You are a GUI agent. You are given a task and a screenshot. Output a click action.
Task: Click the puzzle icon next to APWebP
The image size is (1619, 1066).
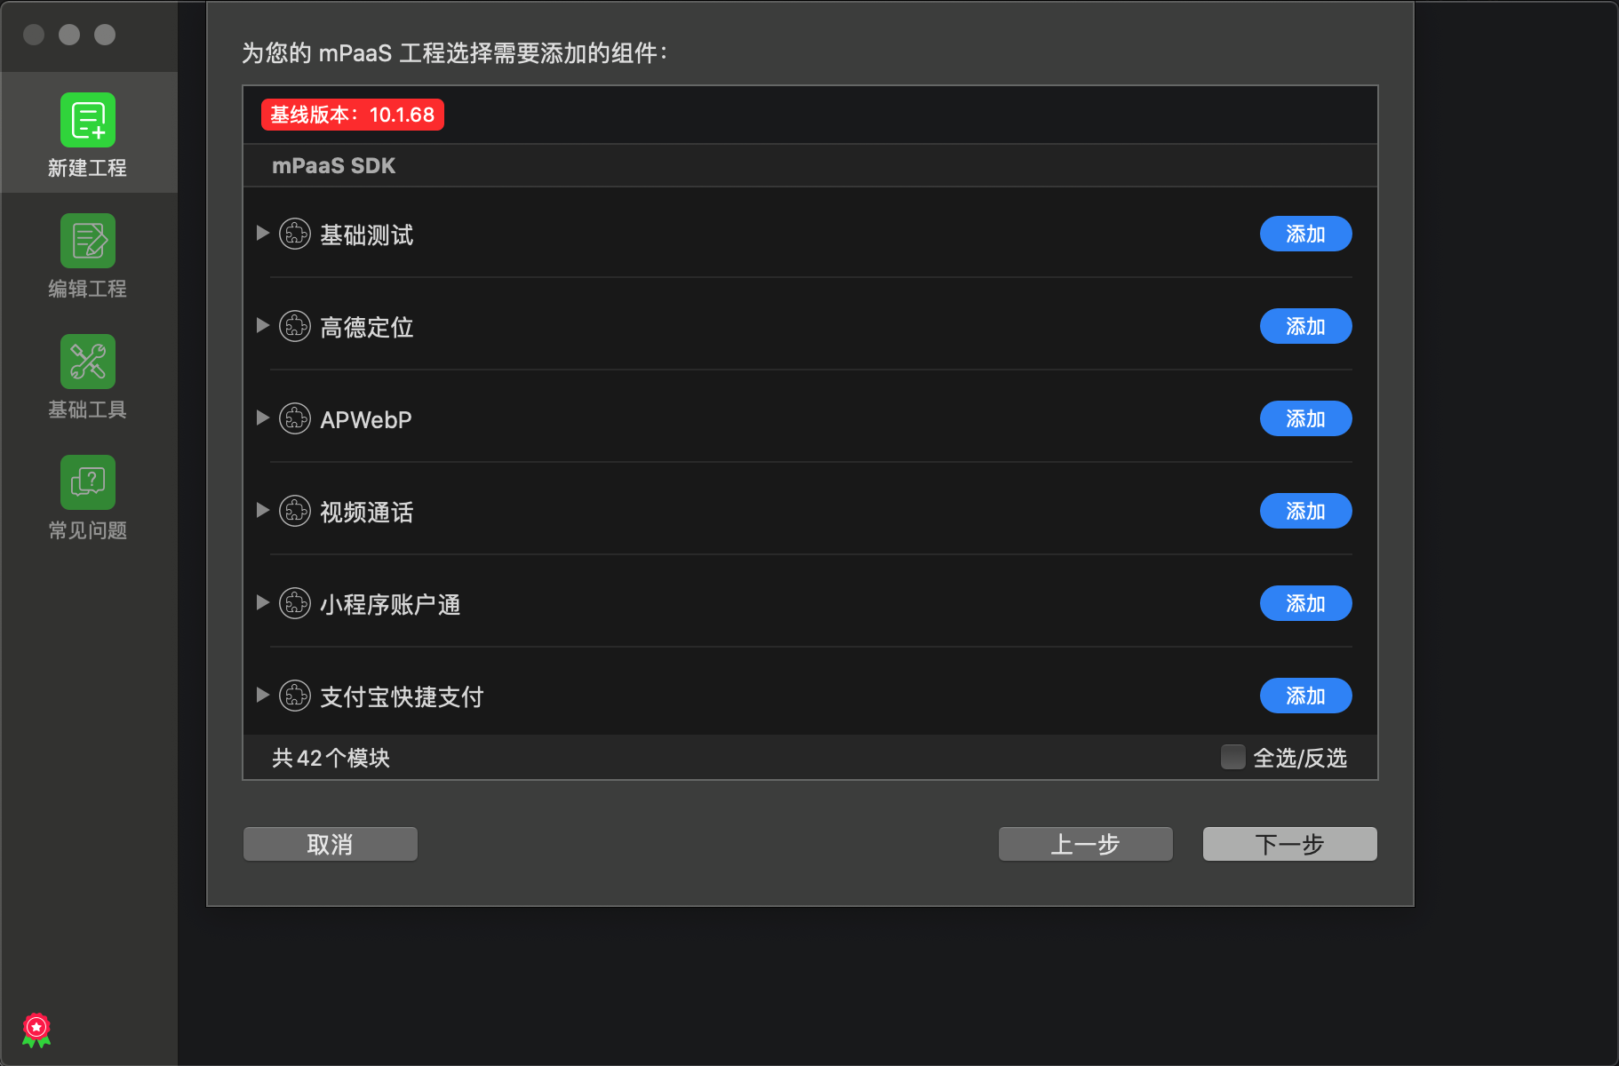(x=295, y=418)
